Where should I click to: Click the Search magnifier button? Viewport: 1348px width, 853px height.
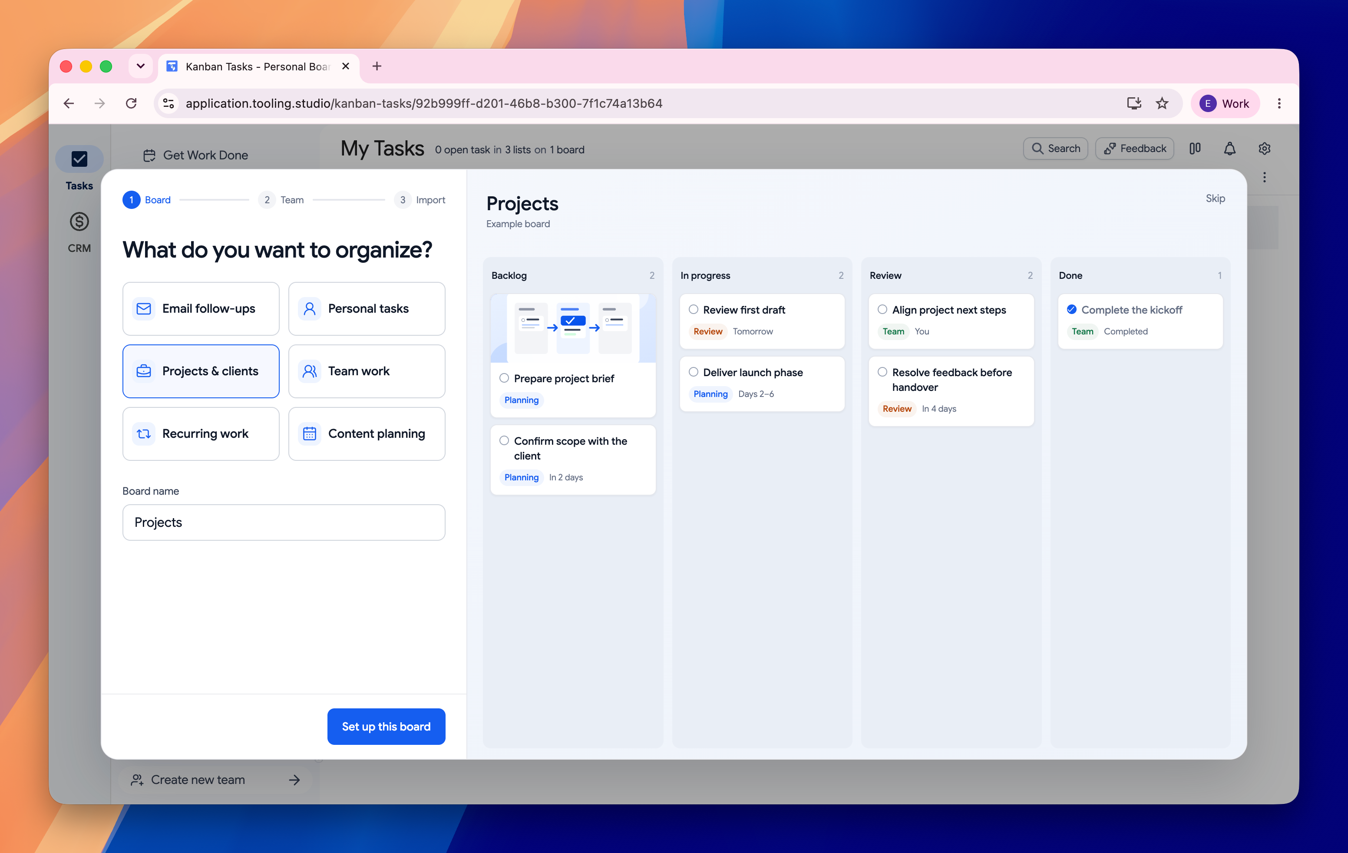tap(1055, 149)
